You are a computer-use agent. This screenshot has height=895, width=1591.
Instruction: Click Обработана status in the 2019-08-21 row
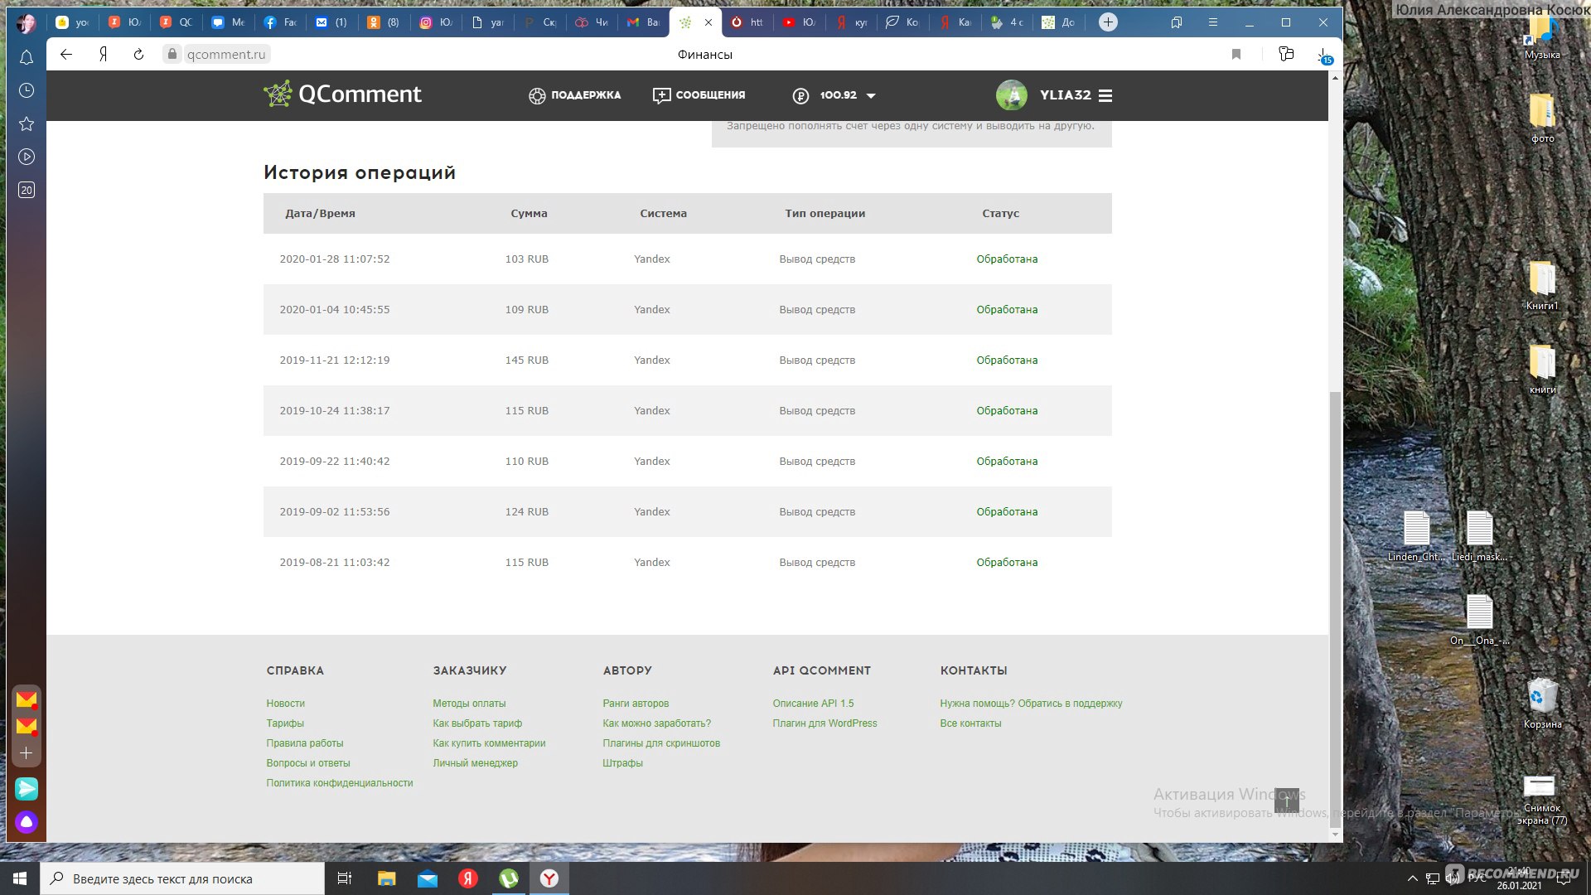[1007, 562]
